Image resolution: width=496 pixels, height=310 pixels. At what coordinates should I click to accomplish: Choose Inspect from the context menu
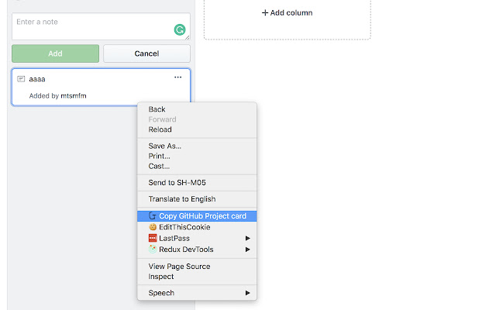click(x=161, y=277)
